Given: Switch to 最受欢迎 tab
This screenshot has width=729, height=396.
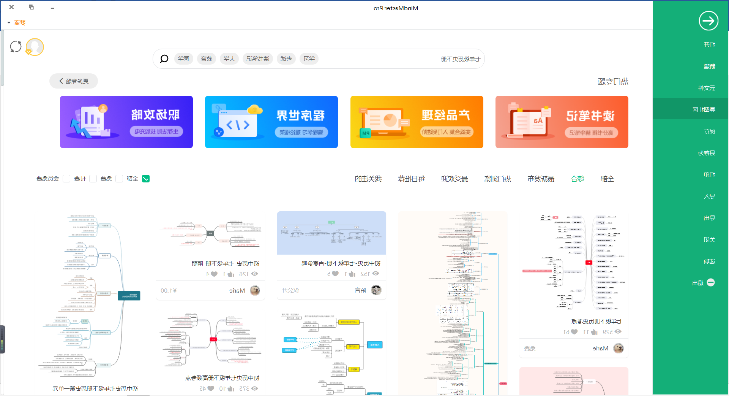Looking at the screenshot, I should pyautogui.click(x=454, y=179).
